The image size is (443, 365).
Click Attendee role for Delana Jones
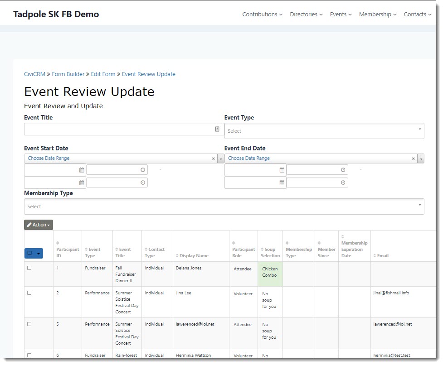click(243, 269)
